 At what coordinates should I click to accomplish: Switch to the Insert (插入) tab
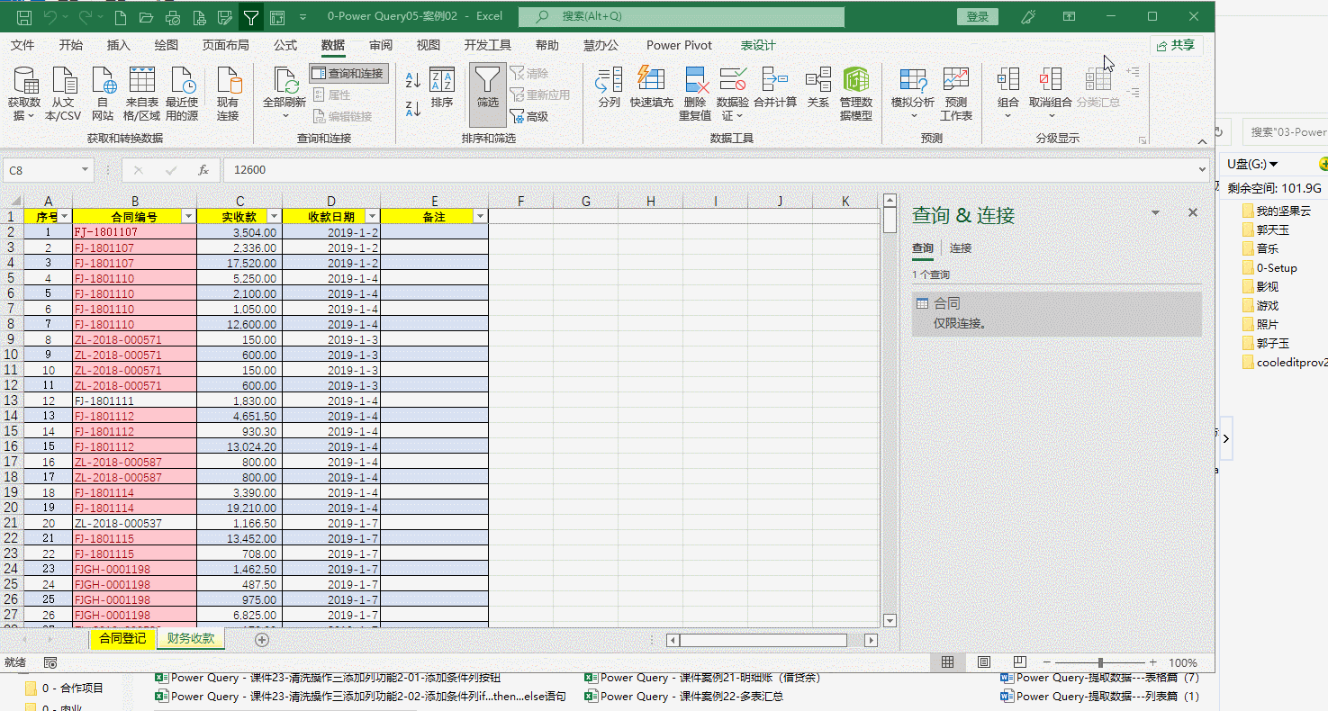coord(119,45)
